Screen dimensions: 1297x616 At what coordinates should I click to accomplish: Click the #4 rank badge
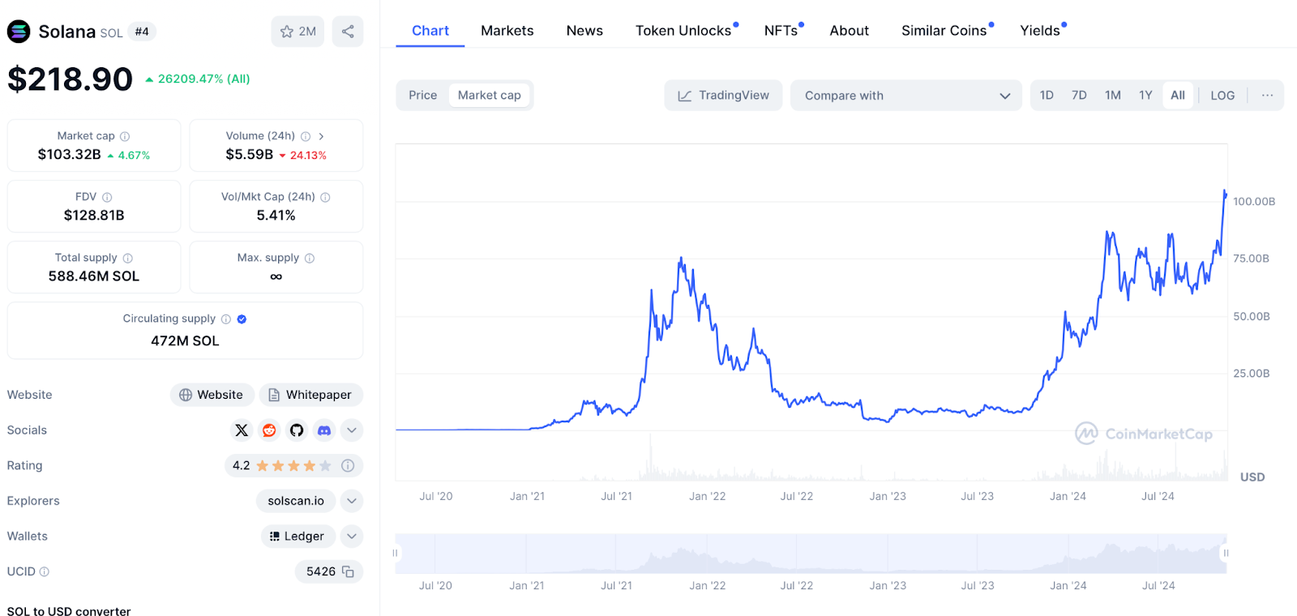[142, 32]
